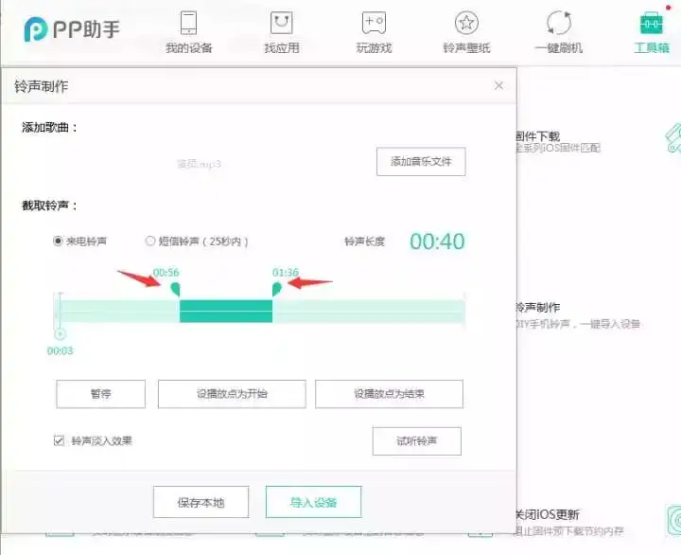Go to 找应用 app store
The image size is (681, 555).
click(282, 32)
